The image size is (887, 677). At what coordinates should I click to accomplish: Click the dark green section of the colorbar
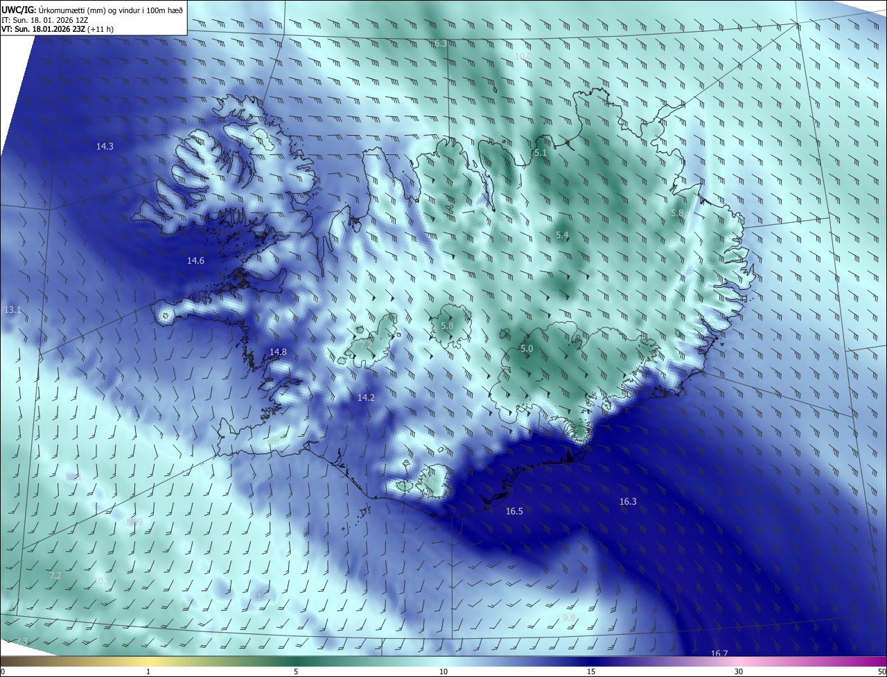[x=298, y=661]
